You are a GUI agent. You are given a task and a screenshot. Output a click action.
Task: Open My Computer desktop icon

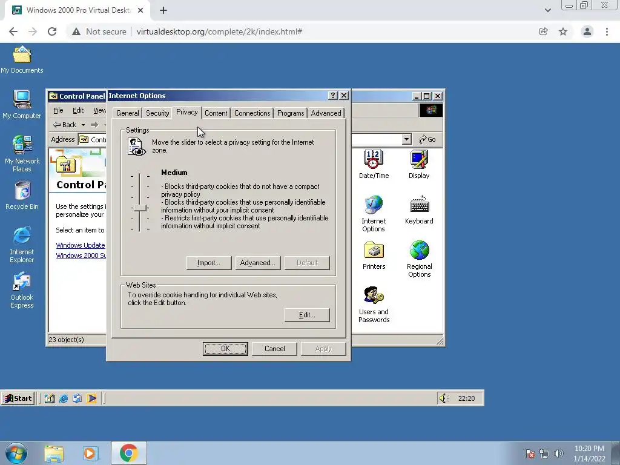(22, 104)
